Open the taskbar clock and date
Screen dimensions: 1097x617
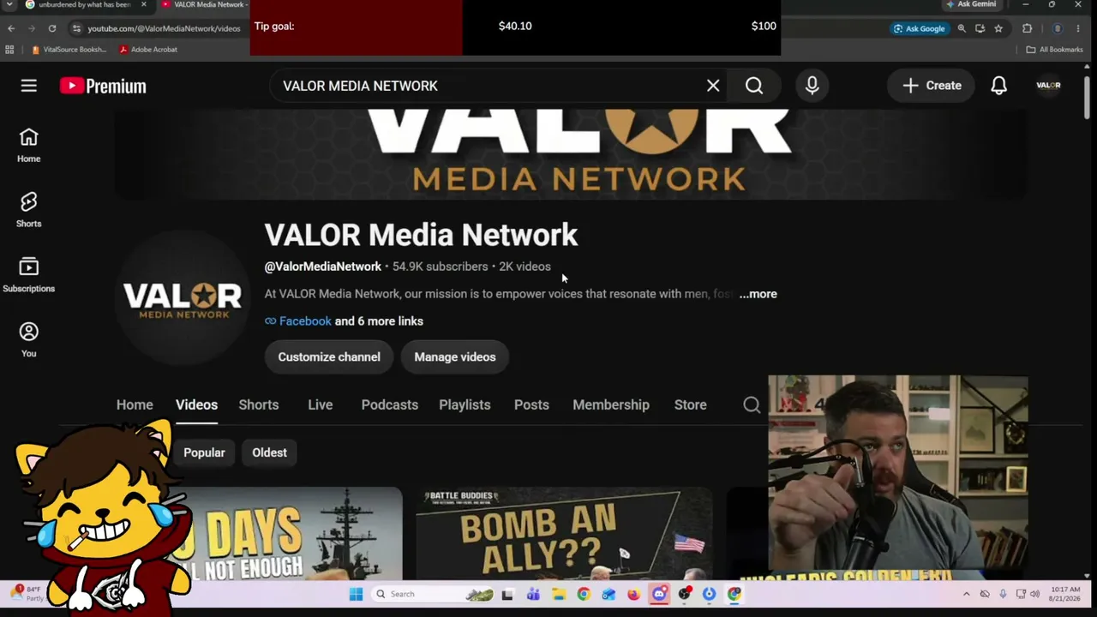tap(1065, 594)
